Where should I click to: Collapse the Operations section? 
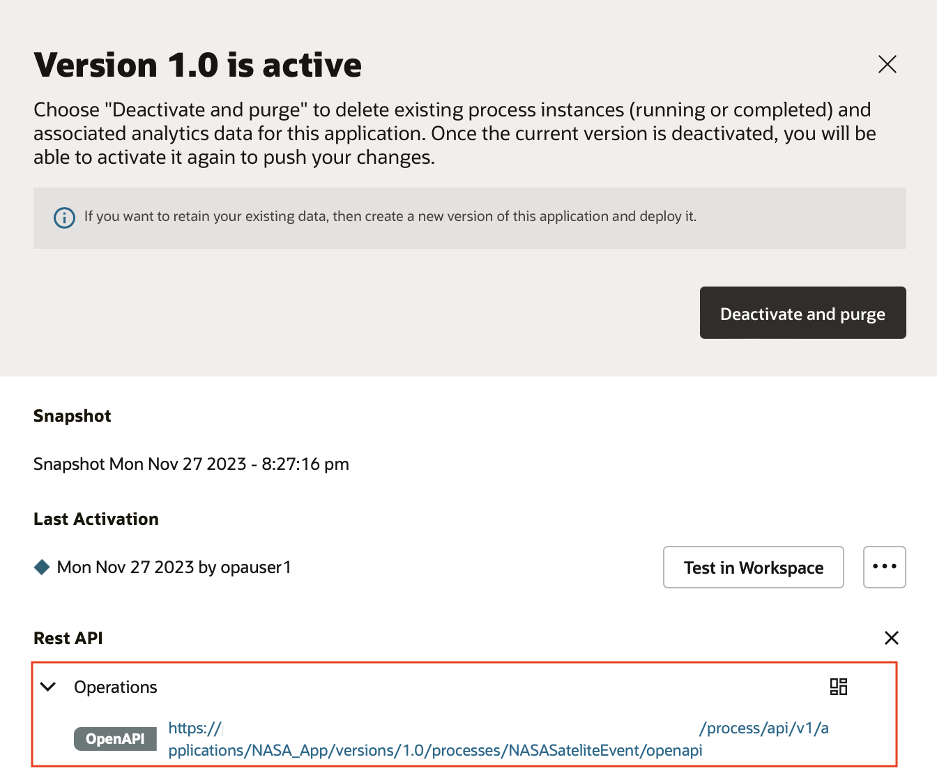pyautogui.click(x=48, y=687)
